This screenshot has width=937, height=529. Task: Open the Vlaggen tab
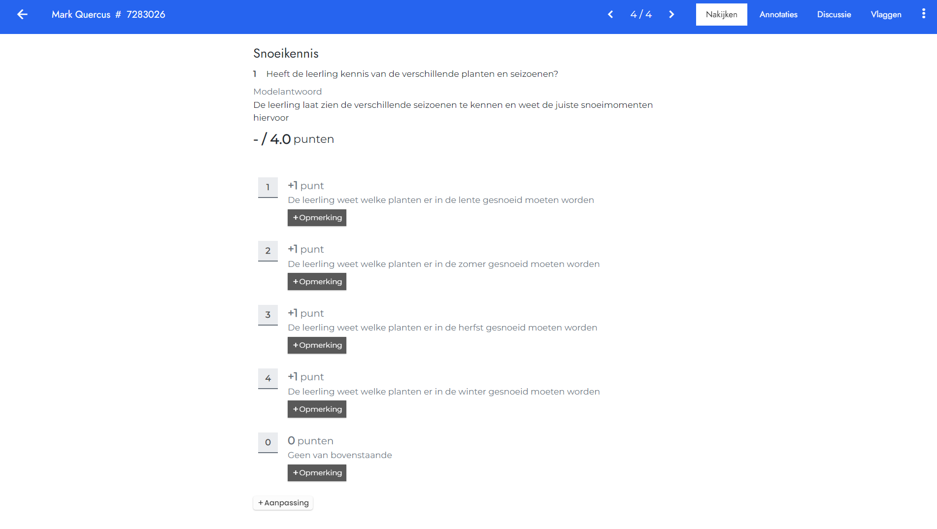(x=886, y=14)
